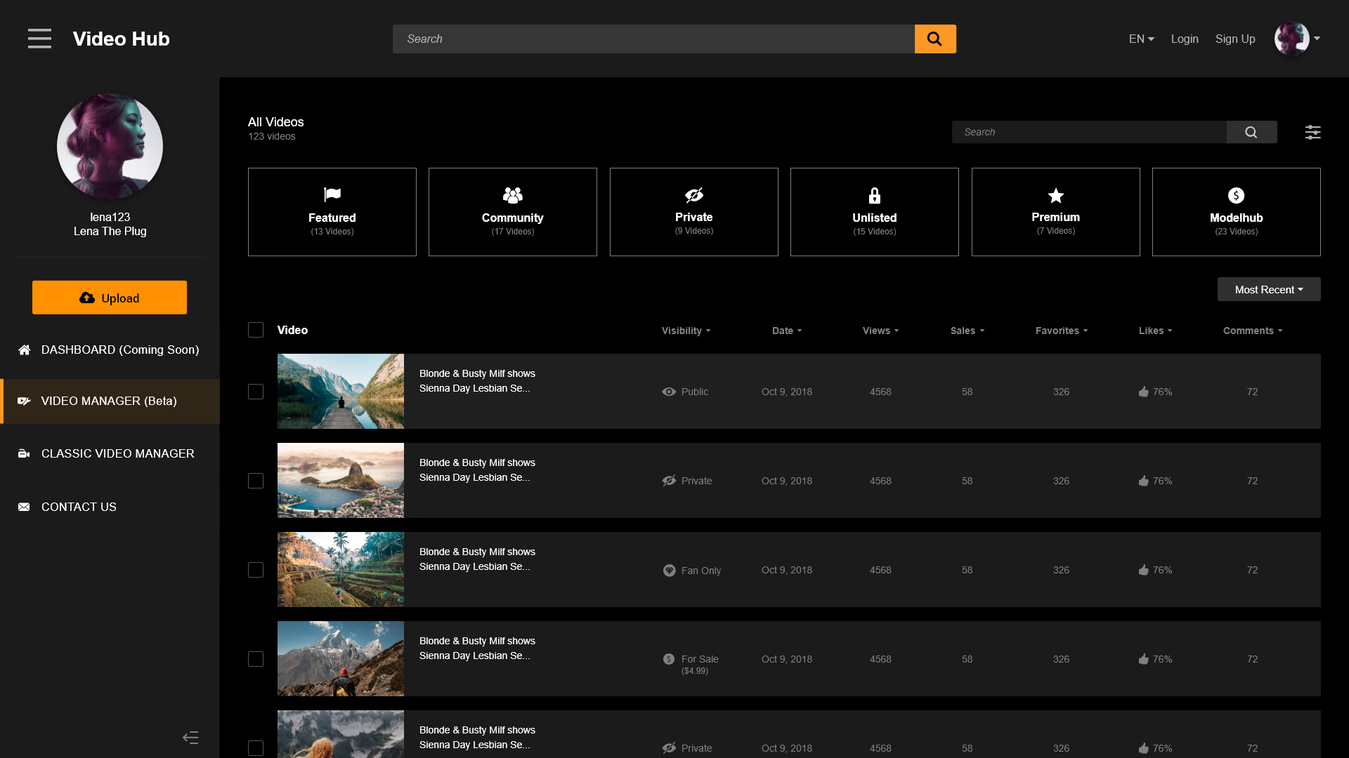Click the Public eye icon in first row
The height and width of the screenshot is (758, 1349).
pos(669,392)
